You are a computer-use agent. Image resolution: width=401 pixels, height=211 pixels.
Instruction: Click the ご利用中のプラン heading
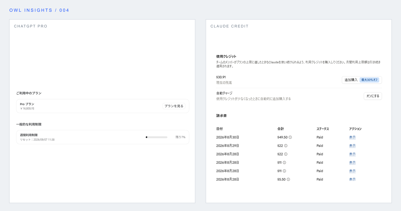click(29, 93)
